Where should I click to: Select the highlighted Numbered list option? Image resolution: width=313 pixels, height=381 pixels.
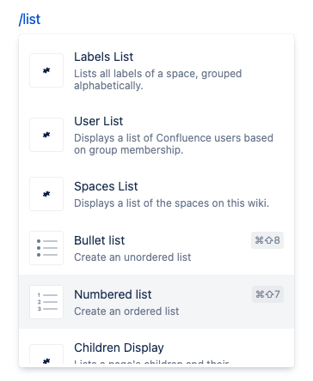point(156,302)
